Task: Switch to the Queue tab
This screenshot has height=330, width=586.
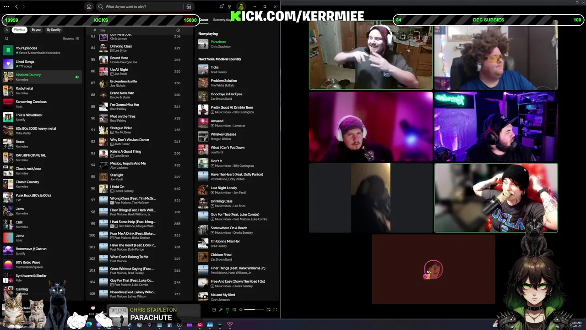Action: click(x=204, y=20)
